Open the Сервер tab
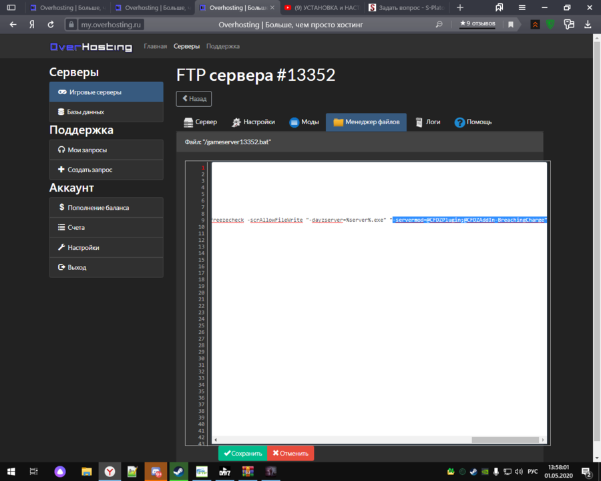Screen dimensions: 601x481 pos(200,122)
